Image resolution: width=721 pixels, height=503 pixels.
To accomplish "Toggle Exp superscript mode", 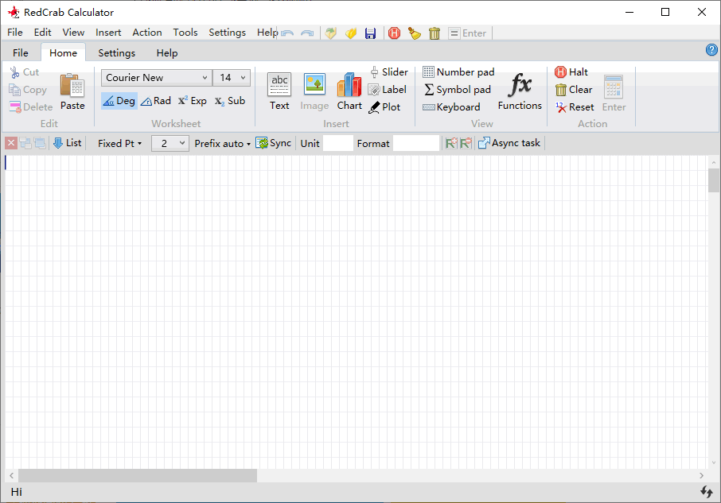I will click(193, 101).
